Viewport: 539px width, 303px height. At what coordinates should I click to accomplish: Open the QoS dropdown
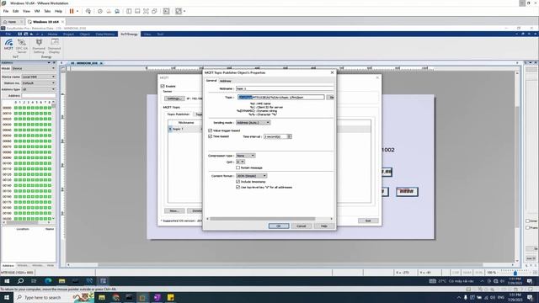pyautogui.click(x=240, y=162)
